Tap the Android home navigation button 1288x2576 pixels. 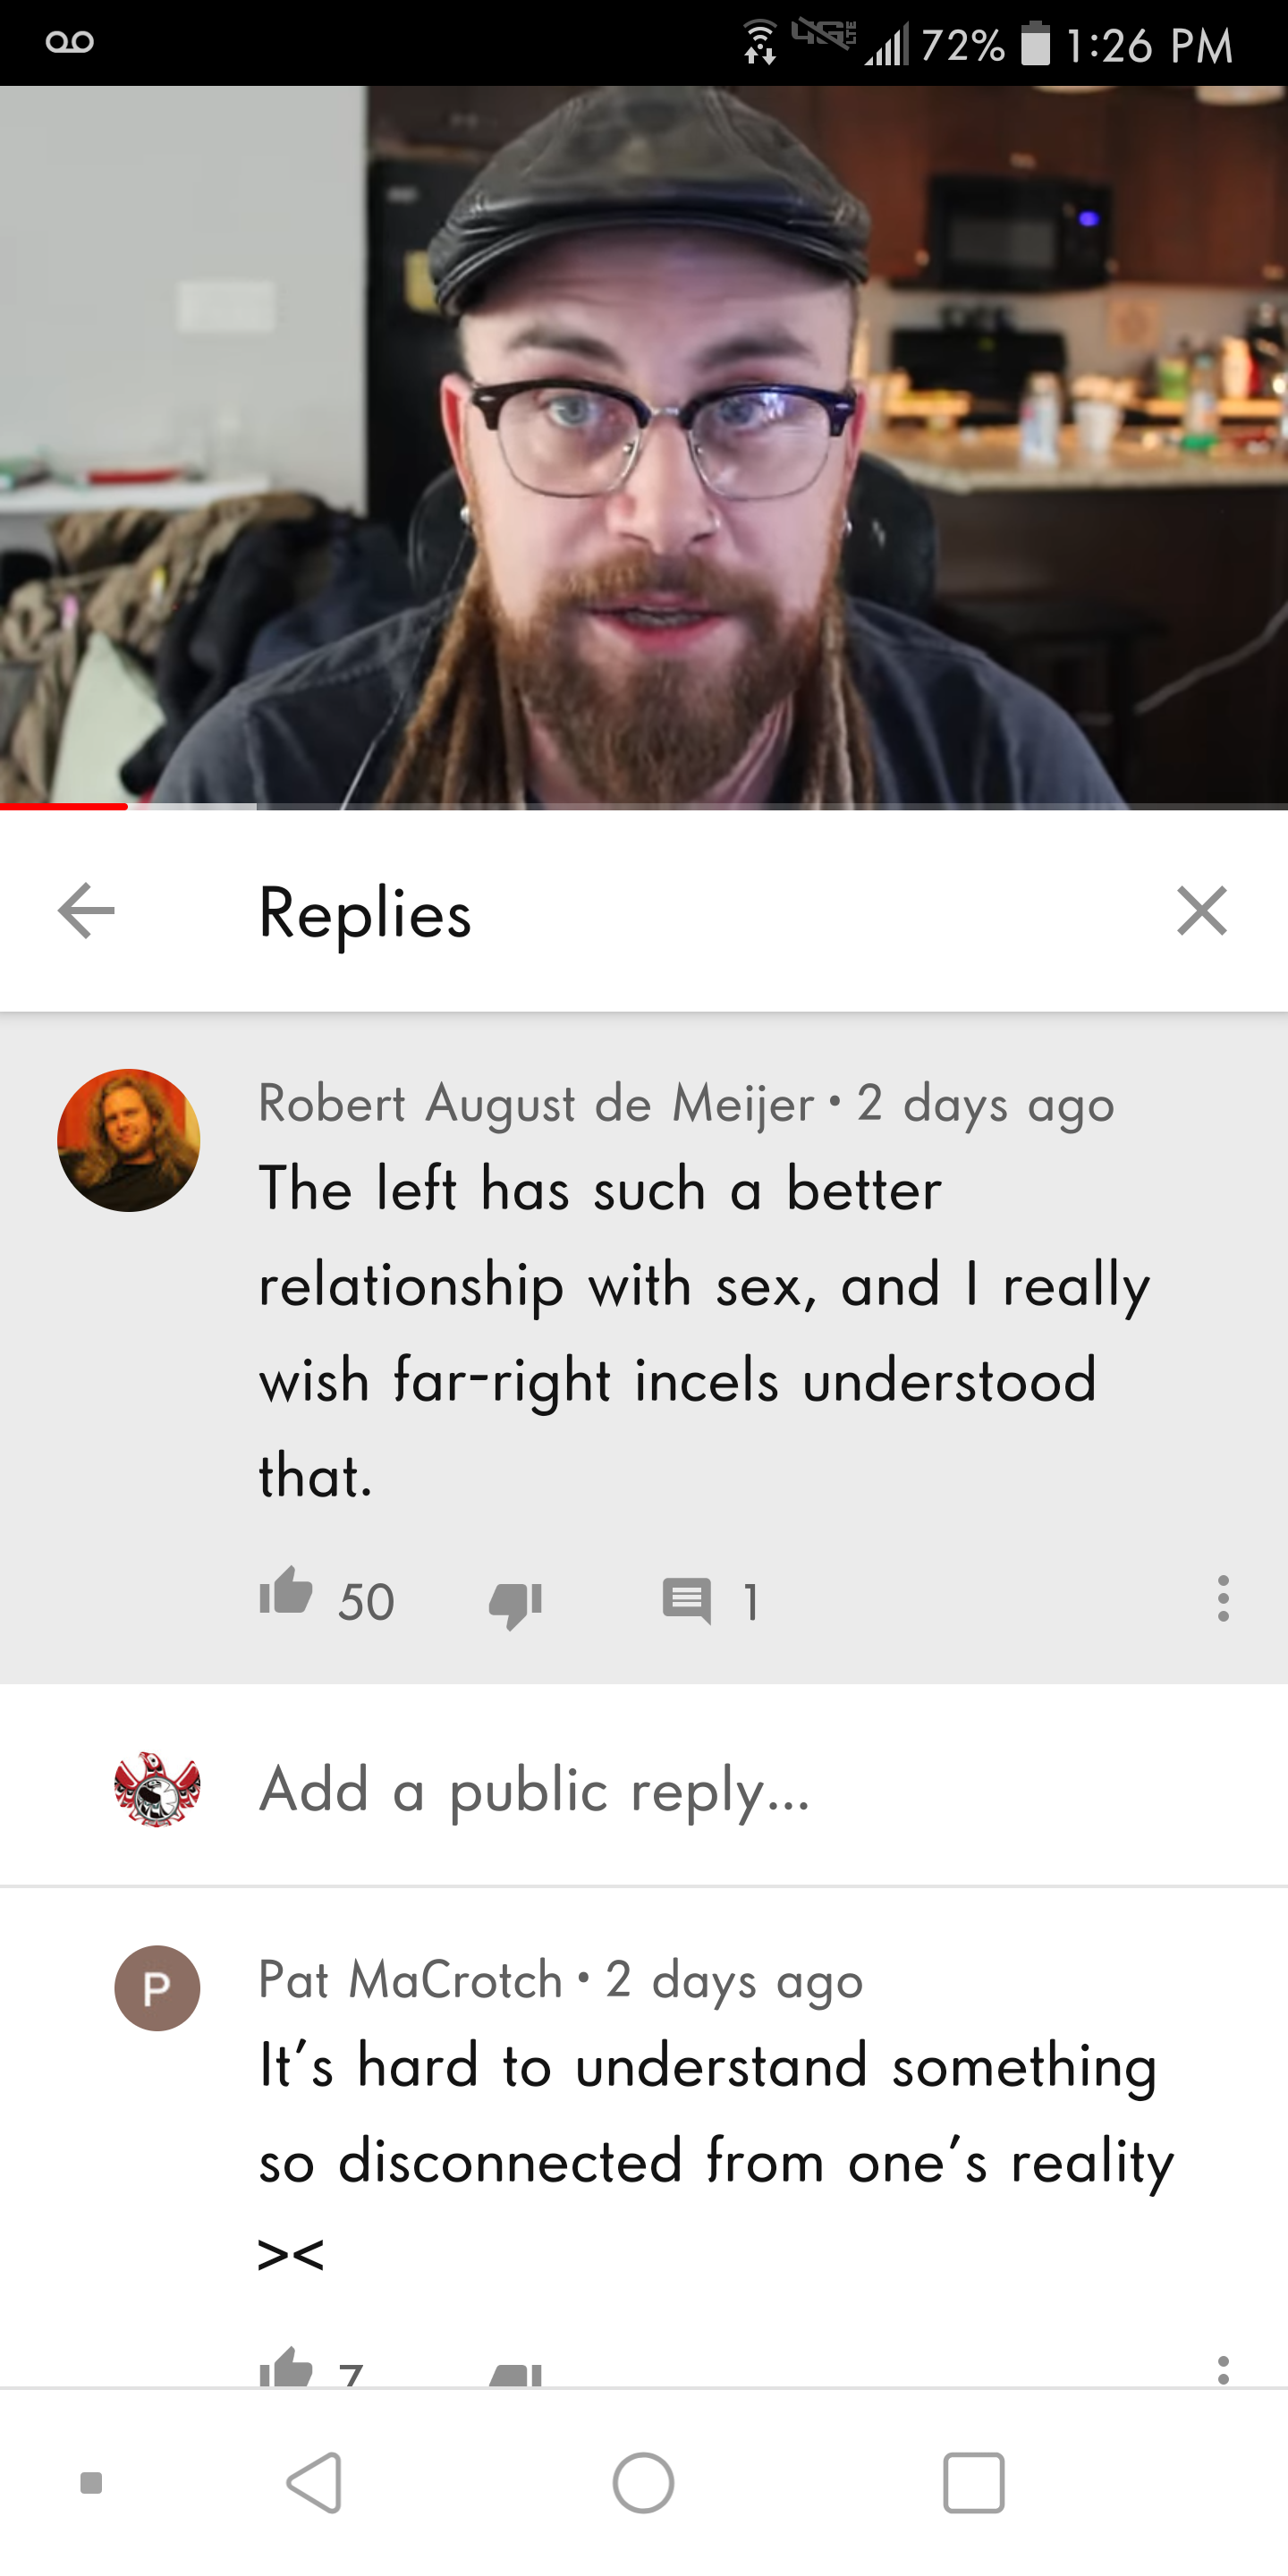point(643,2482)
